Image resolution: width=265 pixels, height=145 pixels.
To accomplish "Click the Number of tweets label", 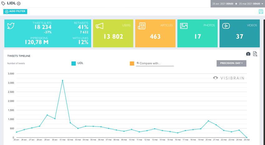I will (16, 63).
